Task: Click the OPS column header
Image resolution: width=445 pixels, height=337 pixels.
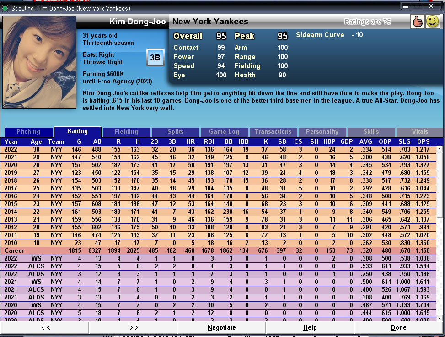Action: 423,141
